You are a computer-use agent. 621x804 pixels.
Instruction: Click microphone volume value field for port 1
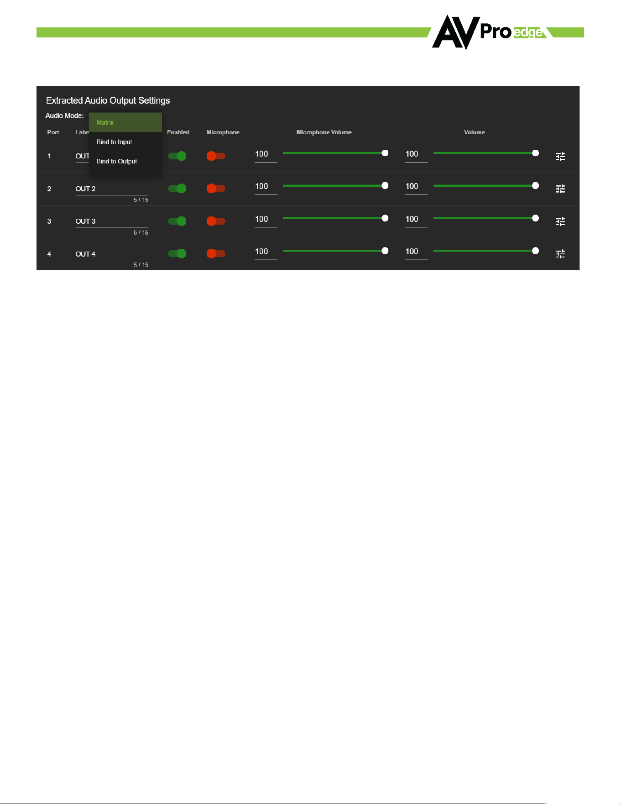[266, 154]
